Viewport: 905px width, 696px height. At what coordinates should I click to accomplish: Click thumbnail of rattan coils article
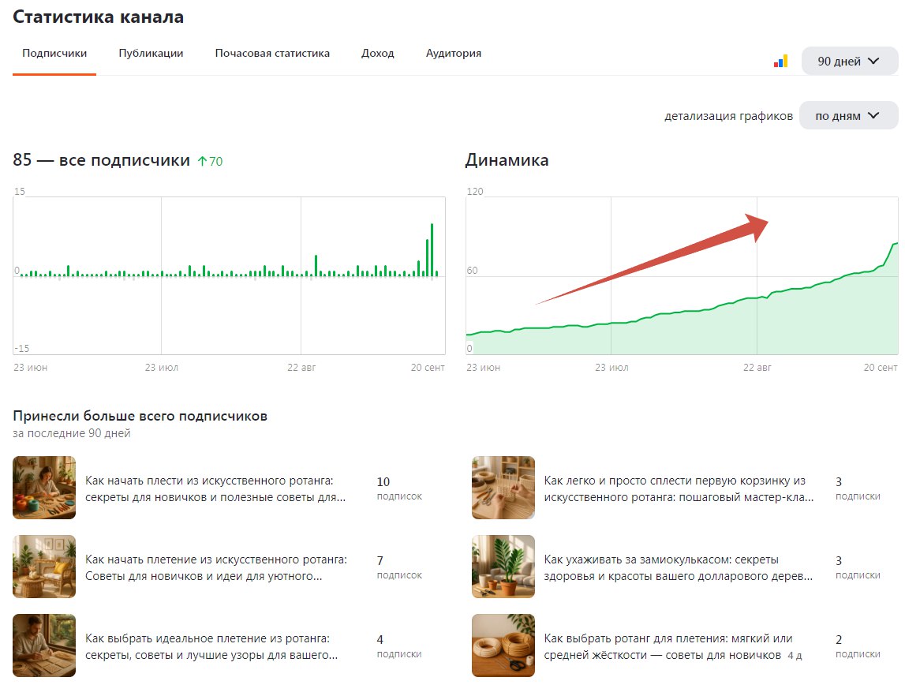click(x=503, y=645)
